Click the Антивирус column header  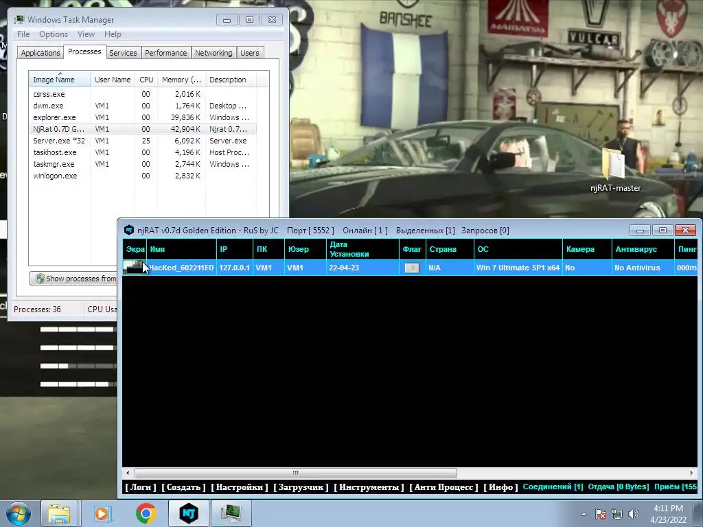[x=643, y=249]
